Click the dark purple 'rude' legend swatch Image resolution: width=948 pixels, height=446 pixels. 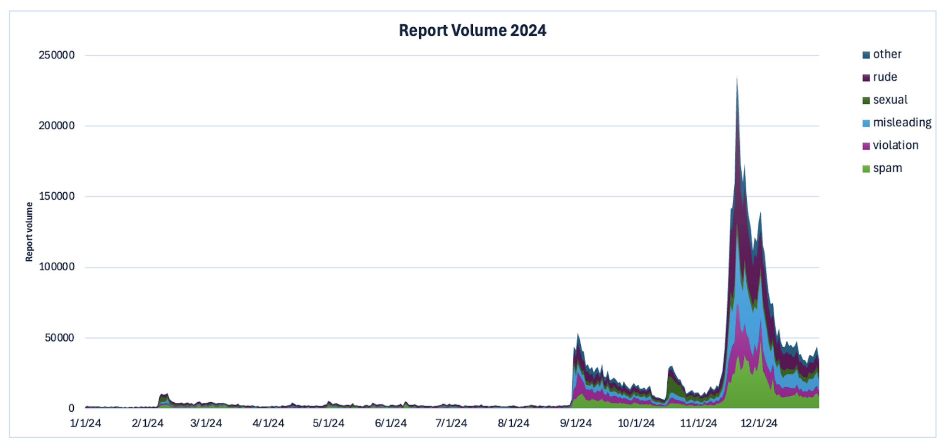coord(866,77)
